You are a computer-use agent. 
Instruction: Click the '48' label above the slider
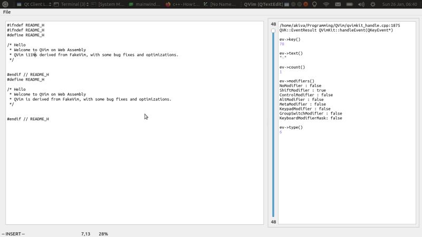[x=273, y=24]
